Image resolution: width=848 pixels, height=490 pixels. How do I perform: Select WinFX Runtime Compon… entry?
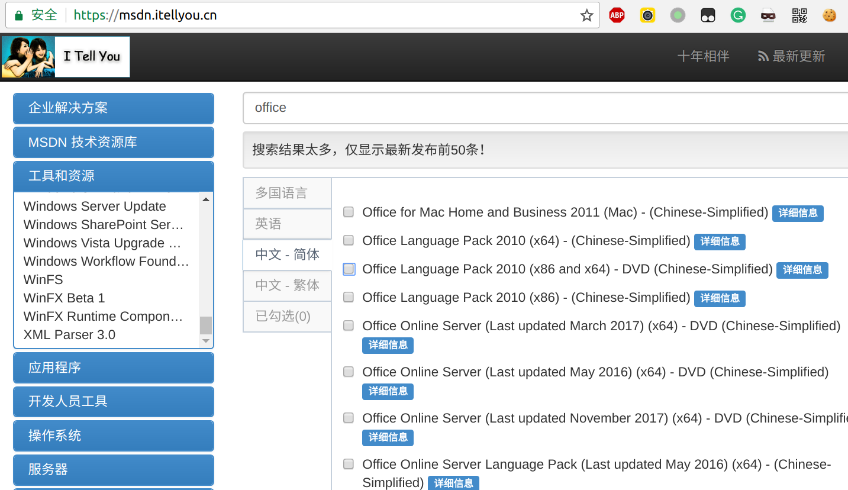tap(103, 317)
